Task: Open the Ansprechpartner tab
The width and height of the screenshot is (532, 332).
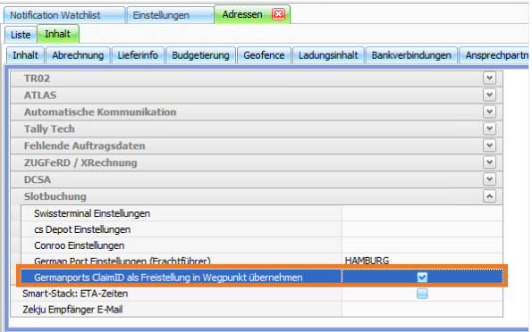Action: (x=494, y=55)
